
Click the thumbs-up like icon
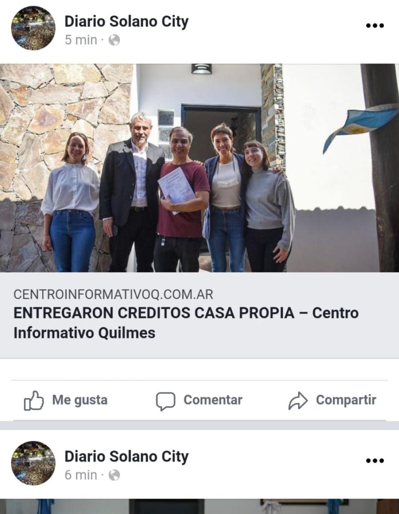[34, 400]
